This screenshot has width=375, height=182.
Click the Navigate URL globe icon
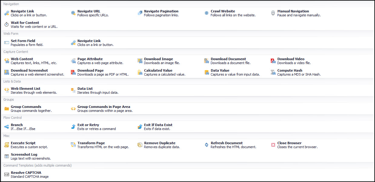[x=73, y=13]
